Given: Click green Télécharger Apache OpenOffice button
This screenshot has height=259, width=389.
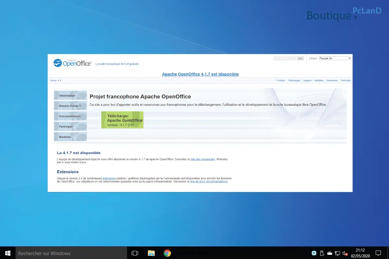Looking at the screenshot, I should 122,120.
